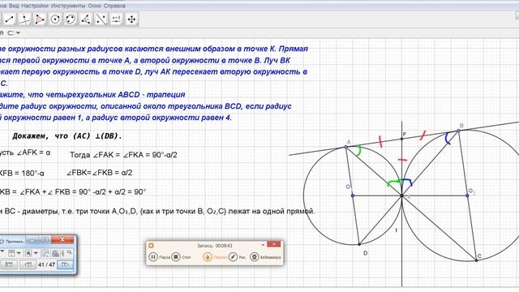This screenshot has height=292, width=519.
Task: Collapse the recorder panel with small arrow
Action: (x=263, y=245)
